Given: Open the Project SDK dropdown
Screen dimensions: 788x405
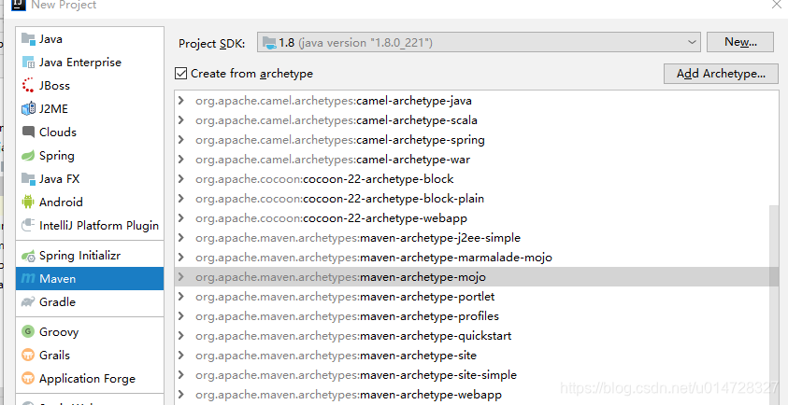Looking at the screenshot, I should 692,43.
